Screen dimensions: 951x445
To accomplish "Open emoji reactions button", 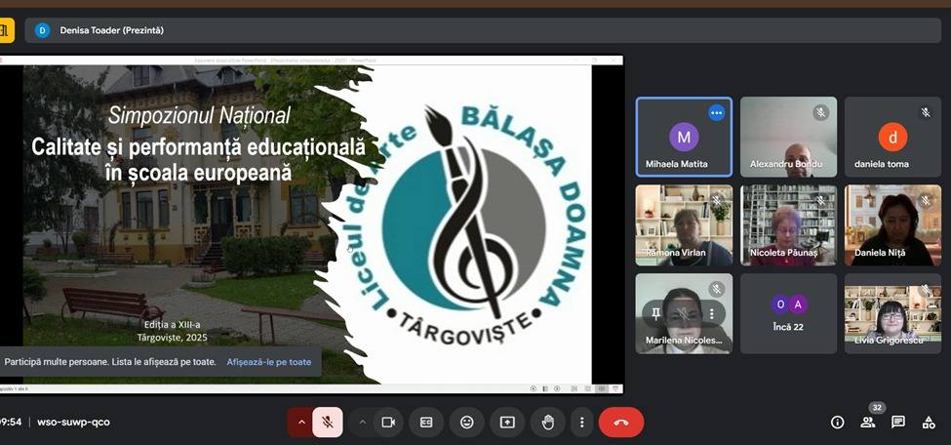I will coord(466,423).
